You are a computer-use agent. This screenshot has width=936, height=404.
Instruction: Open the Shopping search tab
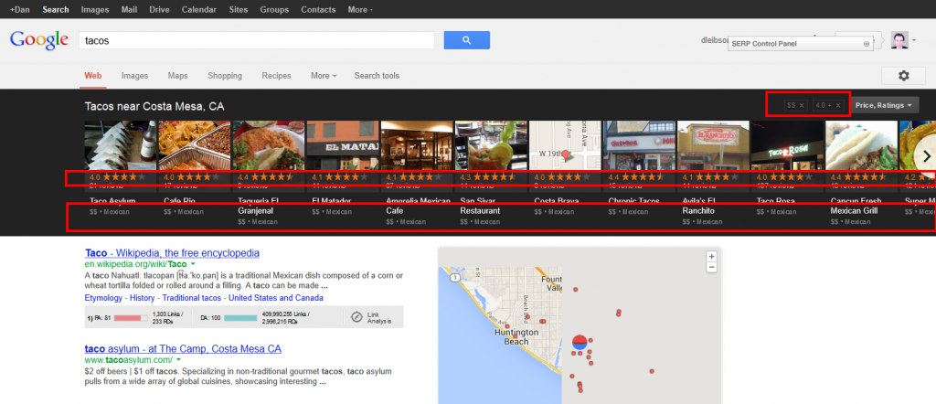click(x=224, y=76)
